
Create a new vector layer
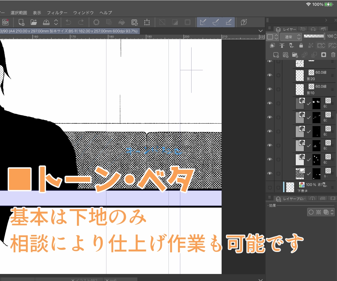[286, 55]
